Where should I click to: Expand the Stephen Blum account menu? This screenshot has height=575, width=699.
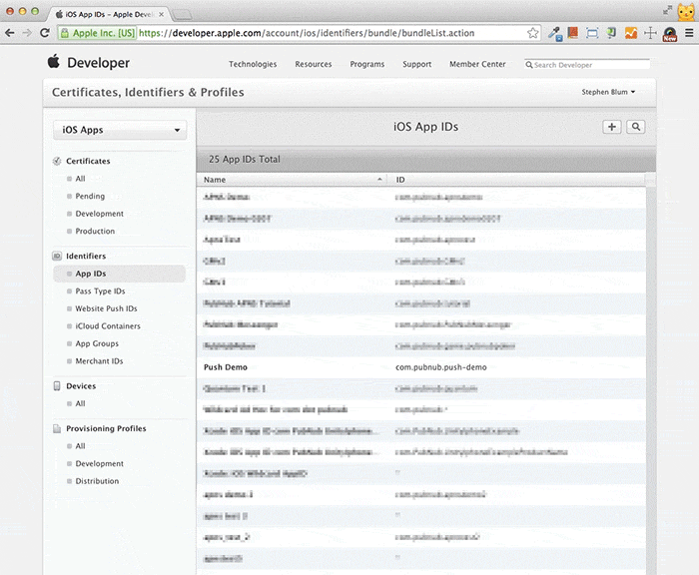point(608,93)
